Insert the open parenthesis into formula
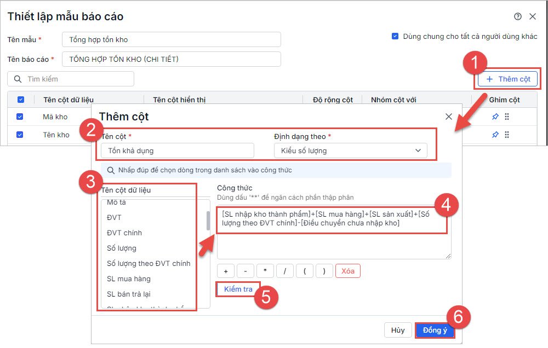548x348 pixels. (x=305, y=271)
